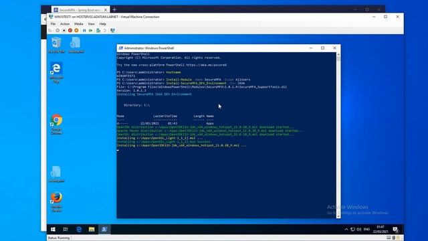This screenshot has height=241, width=428.
Task: Select the Mozilla Firefox desktop shortcut
Action: tap(56, 202)
